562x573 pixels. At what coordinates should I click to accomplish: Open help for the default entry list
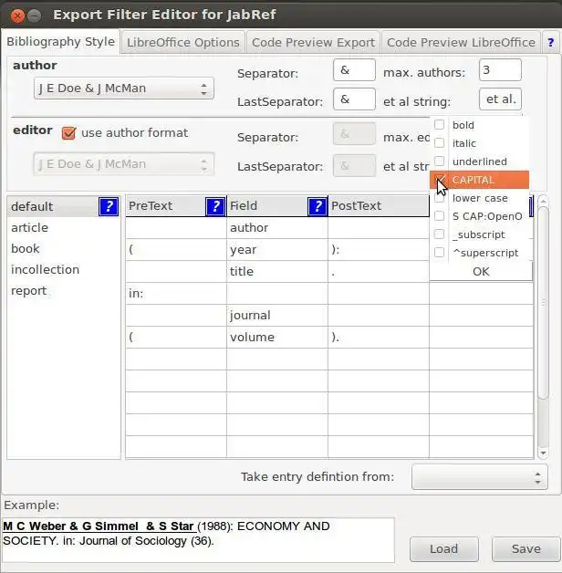click(109, 206)
